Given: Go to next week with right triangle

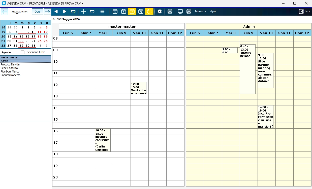Looking at the screenshot, I should 65,11.
